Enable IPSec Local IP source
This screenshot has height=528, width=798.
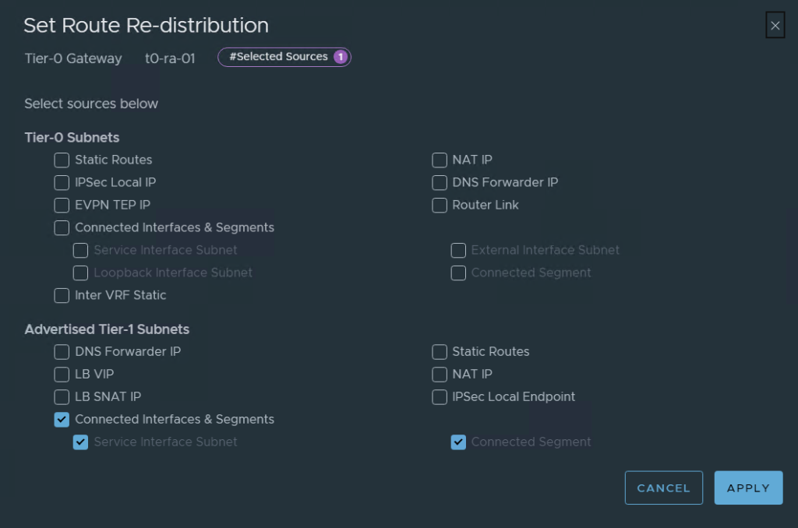(x=62, y=182)
